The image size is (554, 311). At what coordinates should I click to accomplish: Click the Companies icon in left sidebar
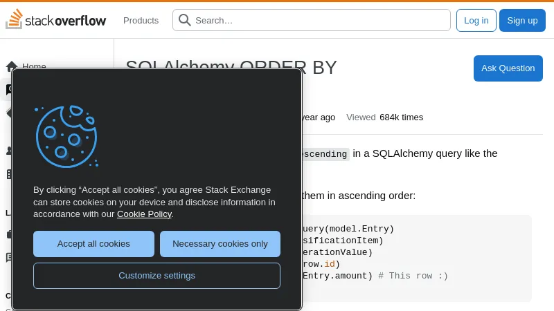click(x=8, y=174)
